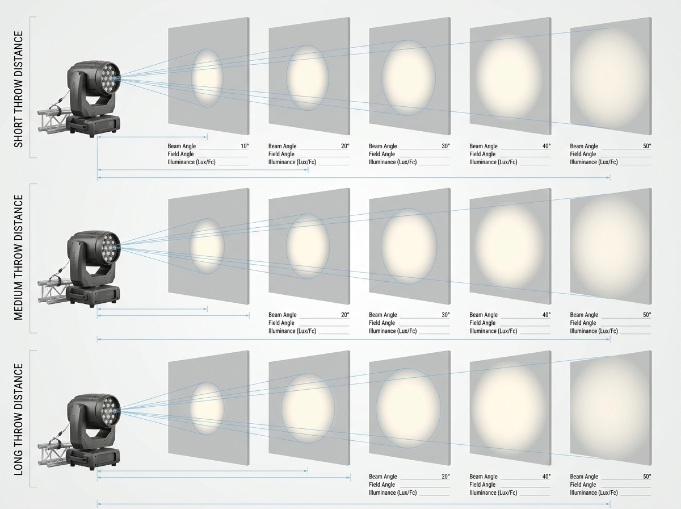Click the Medium Throw Distance vertical label

[18, 257]
